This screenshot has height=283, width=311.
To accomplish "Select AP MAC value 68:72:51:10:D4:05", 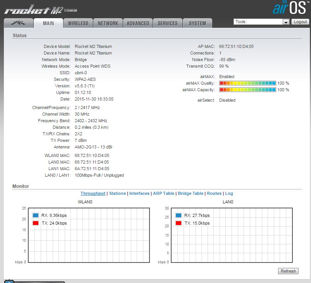I will [236, 46].
